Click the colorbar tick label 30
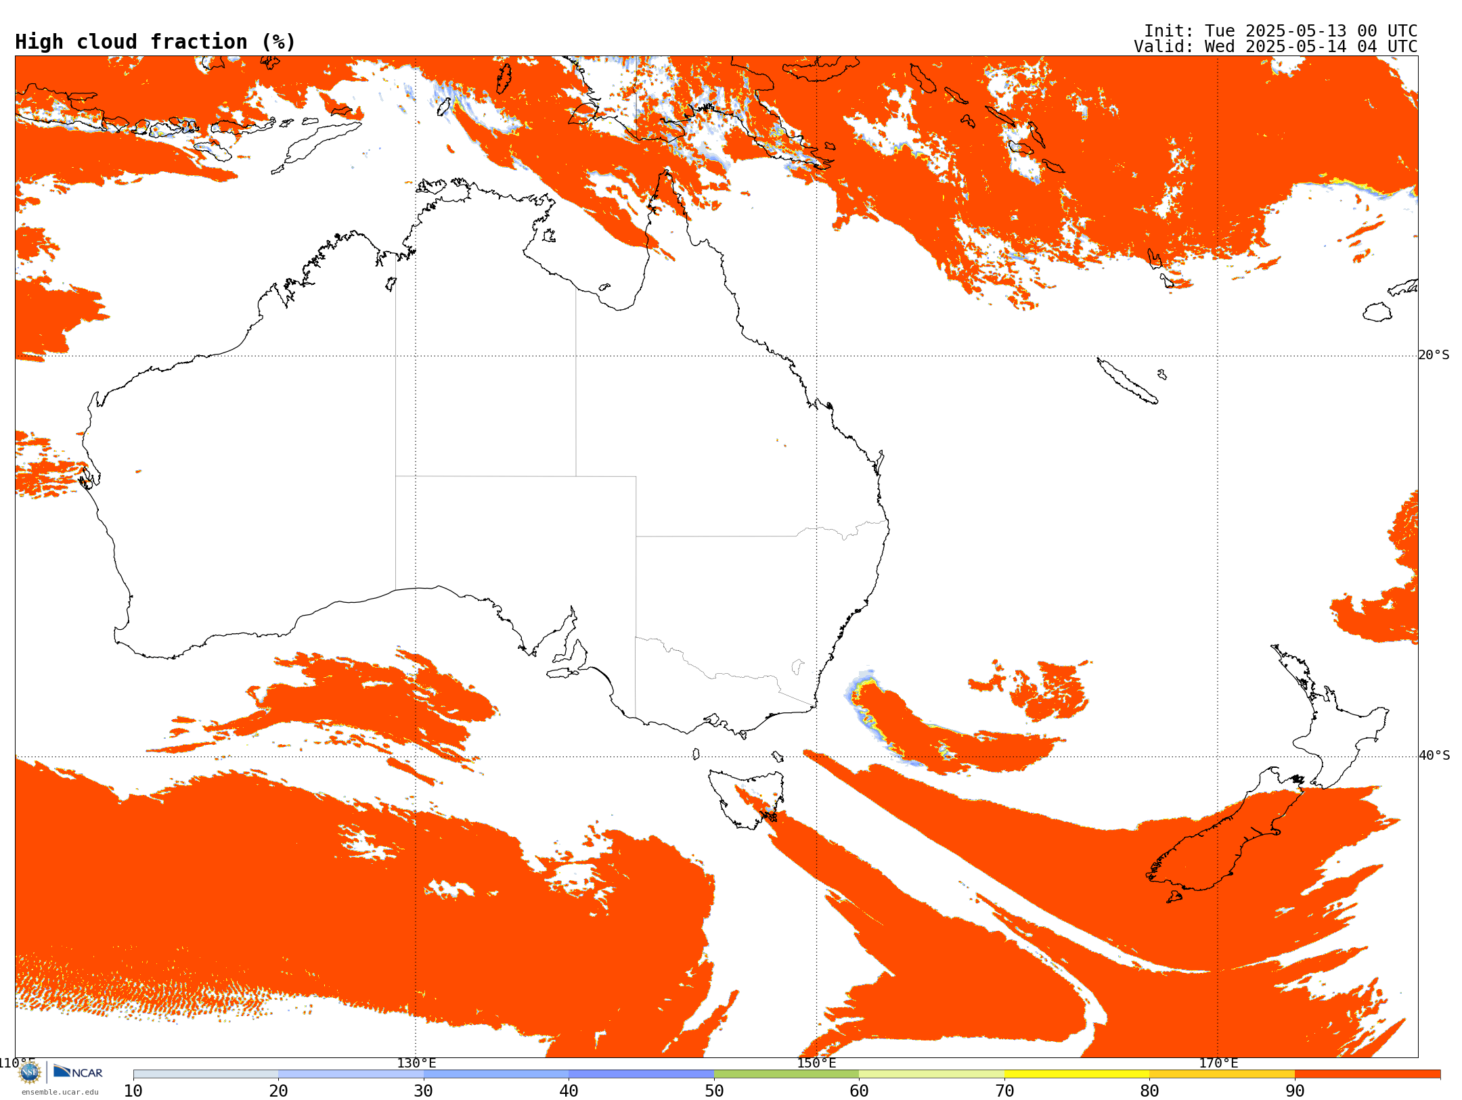 (x=424, y=1091)
